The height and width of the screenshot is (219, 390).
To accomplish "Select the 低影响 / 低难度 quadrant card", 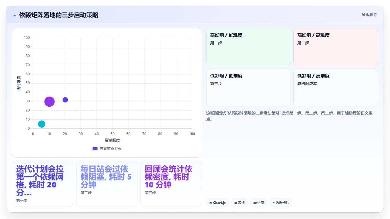I will tap(249, 88).
